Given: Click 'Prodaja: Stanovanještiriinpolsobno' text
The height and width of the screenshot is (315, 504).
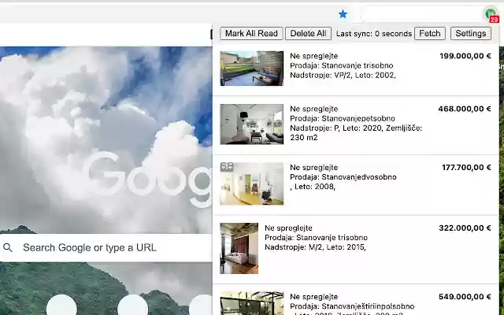Looking at the screenshot, I should [x=352, y=306].
